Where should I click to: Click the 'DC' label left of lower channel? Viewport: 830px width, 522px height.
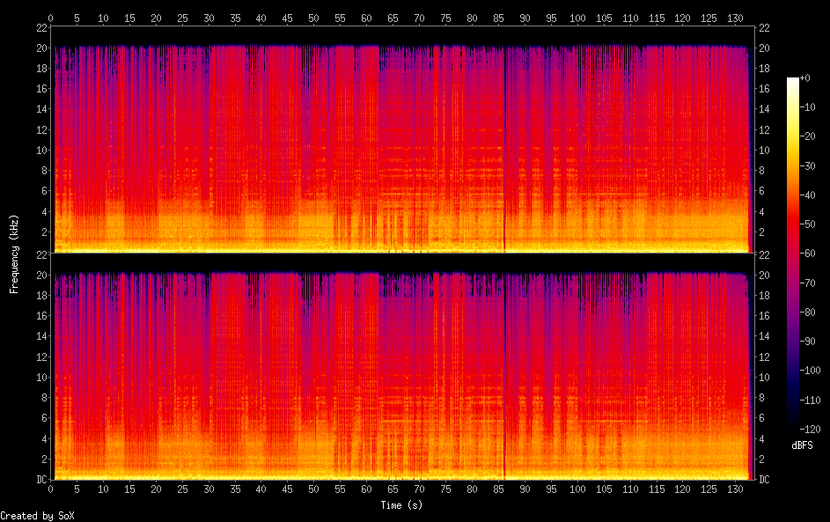click(42, 480)
